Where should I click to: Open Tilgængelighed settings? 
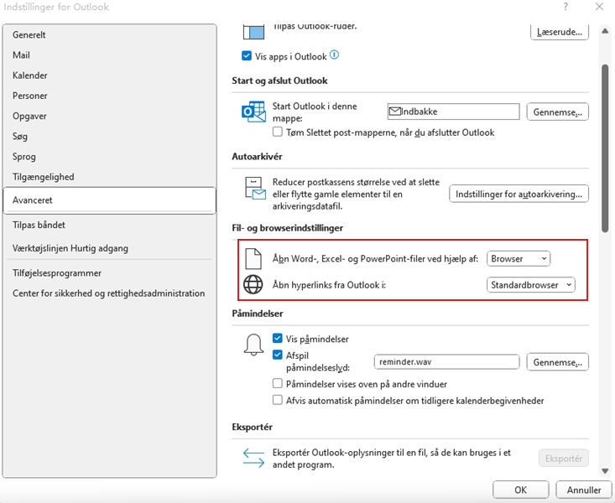click(109, 177)
